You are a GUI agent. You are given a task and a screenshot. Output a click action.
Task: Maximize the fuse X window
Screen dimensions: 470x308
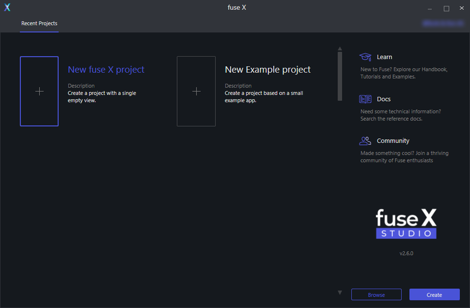point(446,8)
